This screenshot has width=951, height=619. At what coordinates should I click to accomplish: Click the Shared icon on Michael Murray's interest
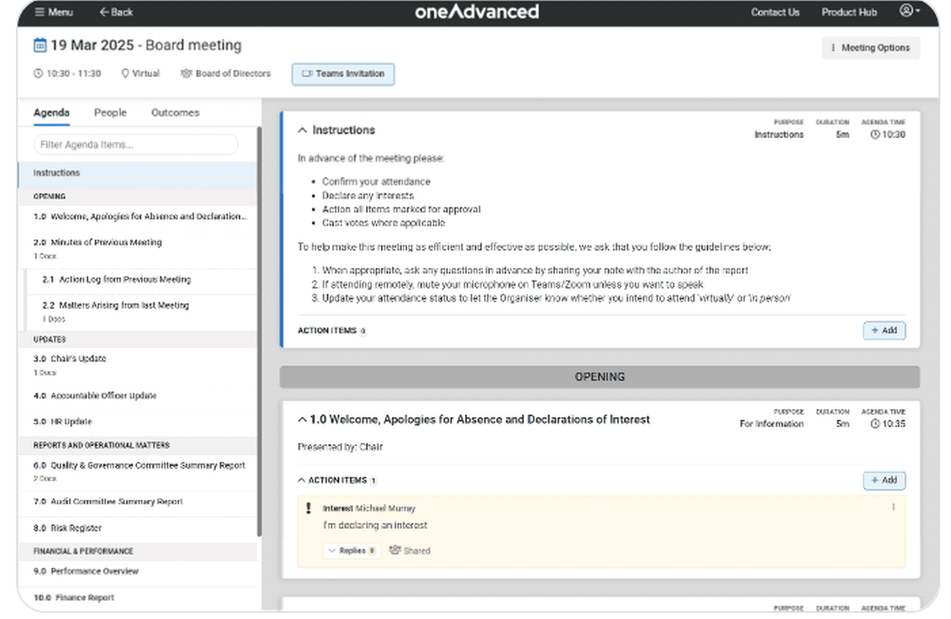(x=396, y=550)
